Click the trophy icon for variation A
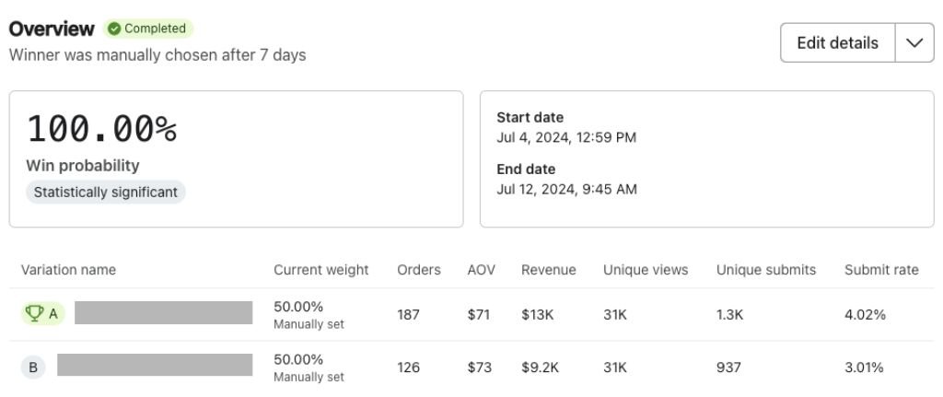 35,314
